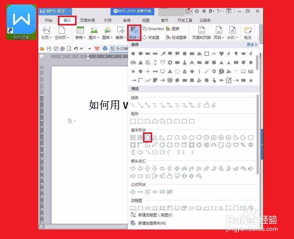Image resolution: width=294 pixels, height=239 pixels.
Task: Switch to the 审阅 tab
Action: tap(127, 20)
